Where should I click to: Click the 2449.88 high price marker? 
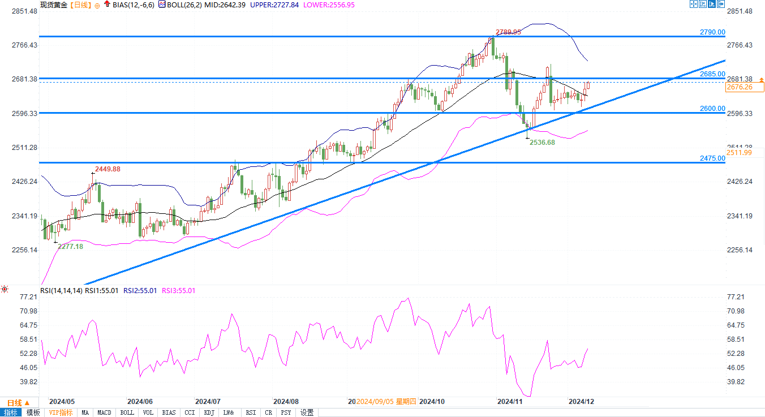click(108, 169)
